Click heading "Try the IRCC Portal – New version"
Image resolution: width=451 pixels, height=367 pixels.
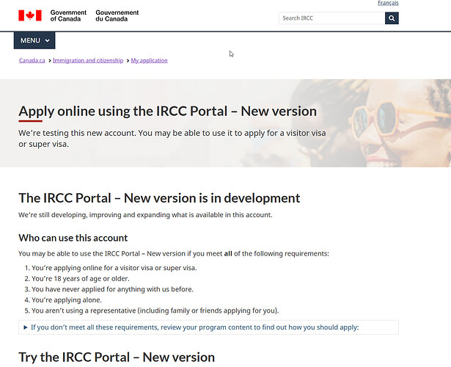[117, 357]
